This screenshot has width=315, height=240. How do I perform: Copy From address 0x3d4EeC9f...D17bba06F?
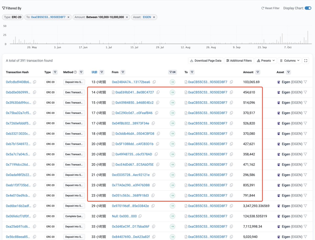click(154, 226)
